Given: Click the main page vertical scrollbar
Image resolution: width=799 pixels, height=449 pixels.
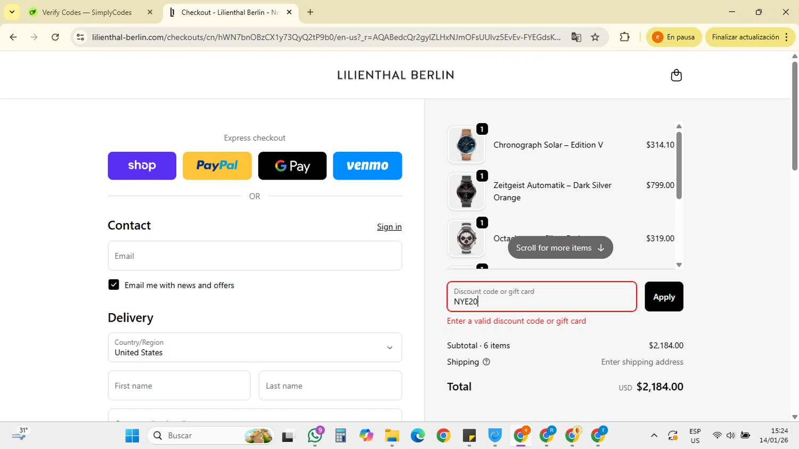Looking at the screenshot, I should coord(794,116).
